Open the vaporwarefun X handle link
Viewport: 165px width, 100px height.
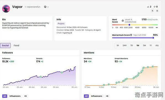32,7
